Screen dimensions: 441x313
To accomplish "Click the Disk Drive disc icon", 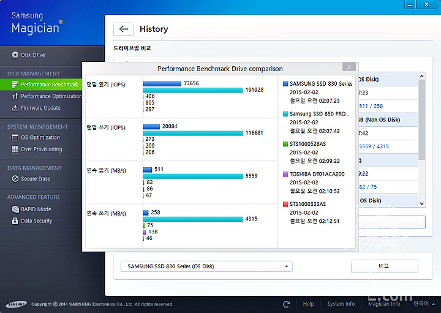I will pyautogui.click(x=15, y=55).
